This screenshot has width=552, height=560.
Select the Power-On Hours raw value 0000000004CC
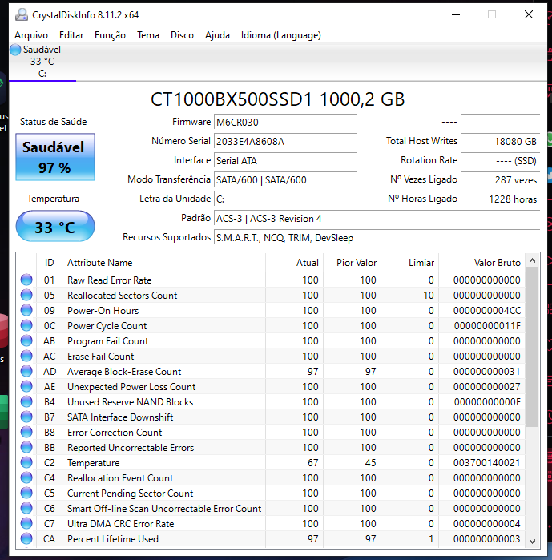point(487,310)
